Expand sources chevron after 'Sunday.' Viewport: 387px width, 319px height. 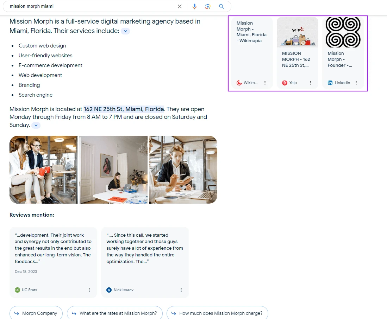(x=36, y=125)
